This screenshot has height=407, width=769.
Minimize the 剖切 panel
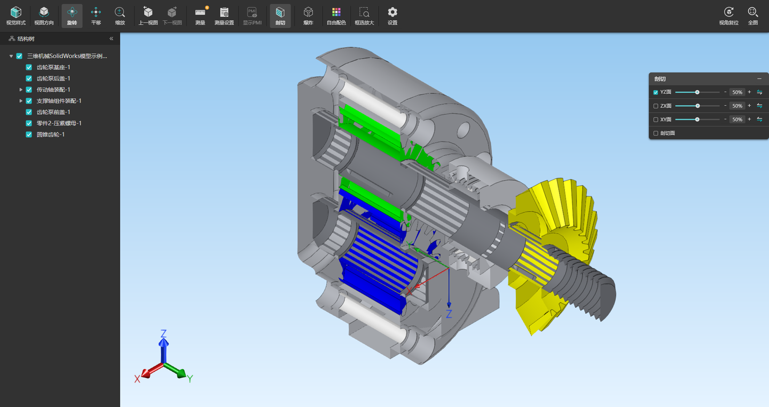(x=759, y=79)
